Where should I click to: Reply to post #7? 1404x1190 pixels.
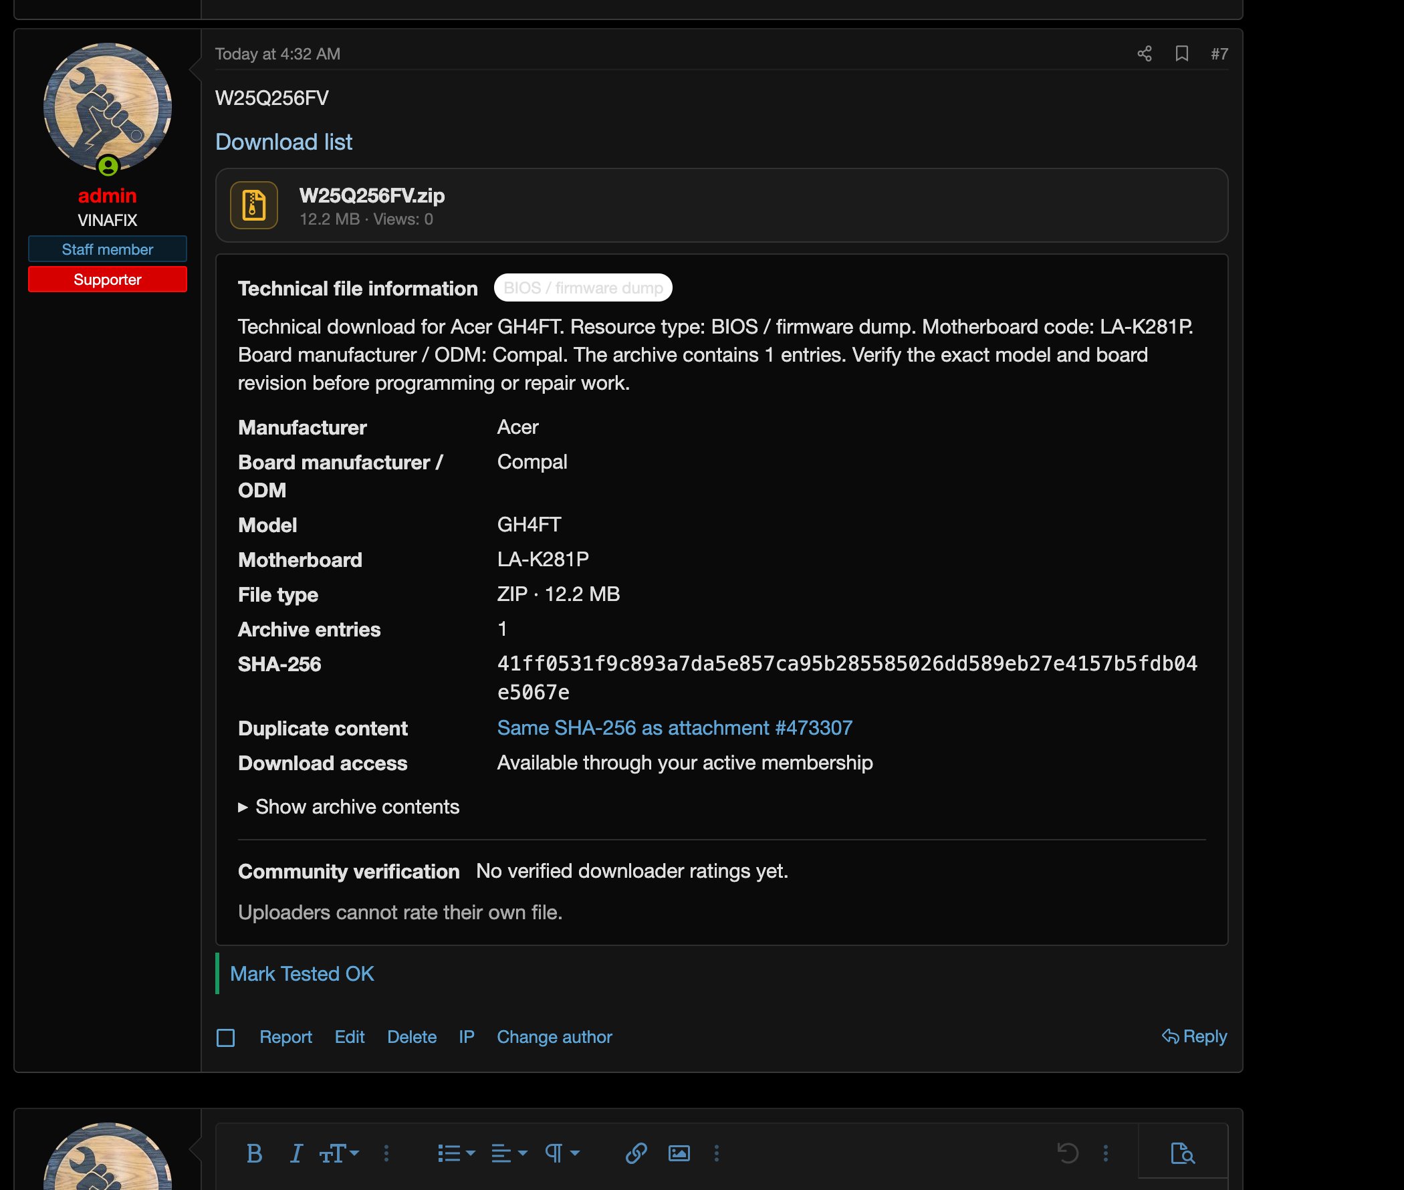(x=1194, y=1036)
